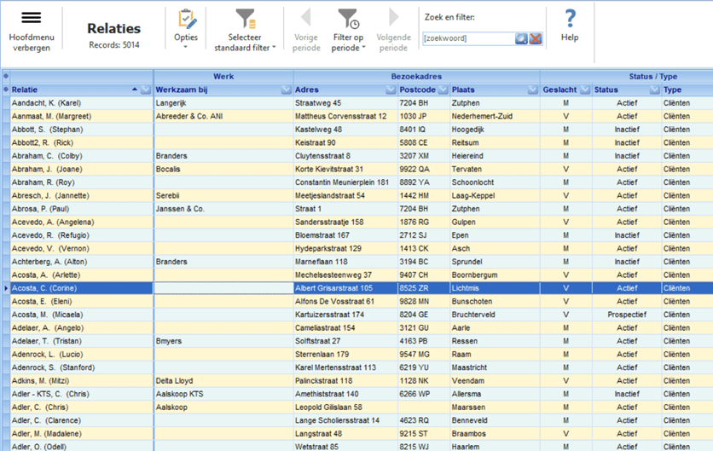Click the Bezoekadres column group header

pos(416,76)
